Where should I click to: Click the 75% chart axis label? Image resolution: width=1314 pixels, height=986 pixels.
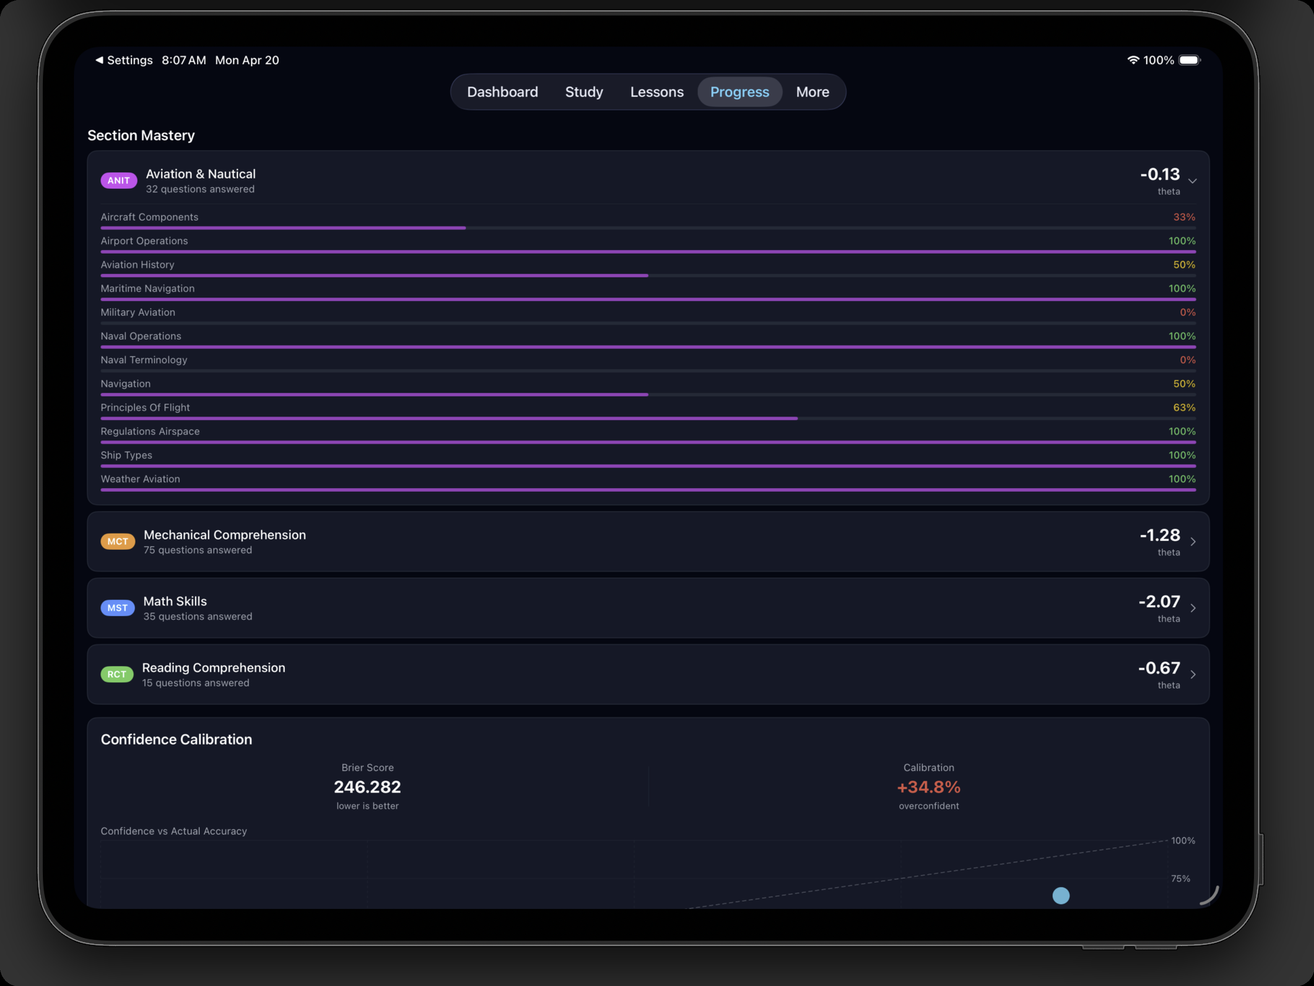[x=1180, y=879]
